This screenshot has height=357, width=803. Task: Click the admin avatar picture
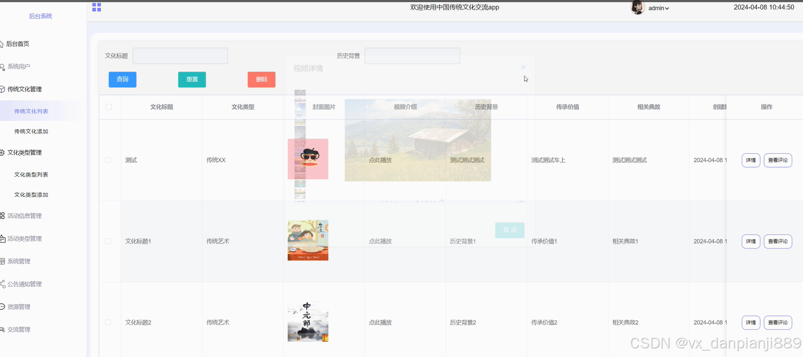[x=638, y=7]
